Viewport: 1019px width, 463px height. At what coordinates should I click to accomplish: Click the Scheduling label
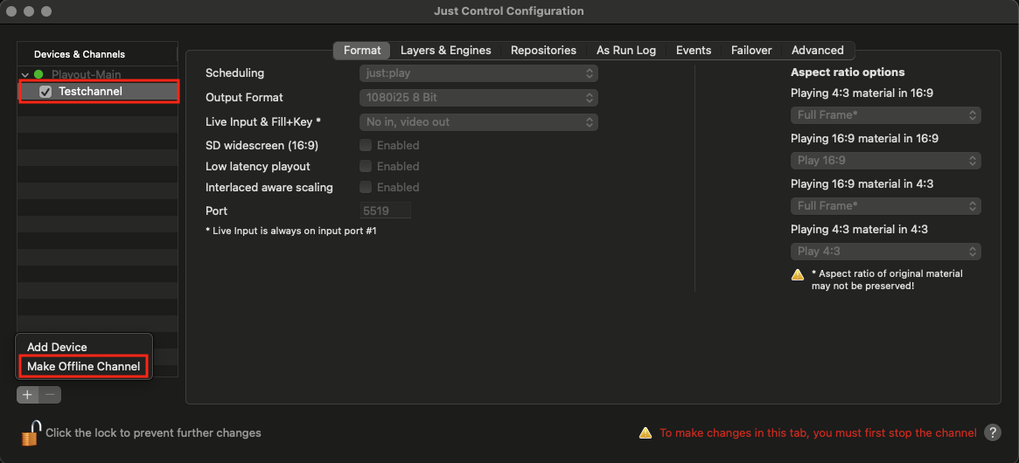pos(234,73)
